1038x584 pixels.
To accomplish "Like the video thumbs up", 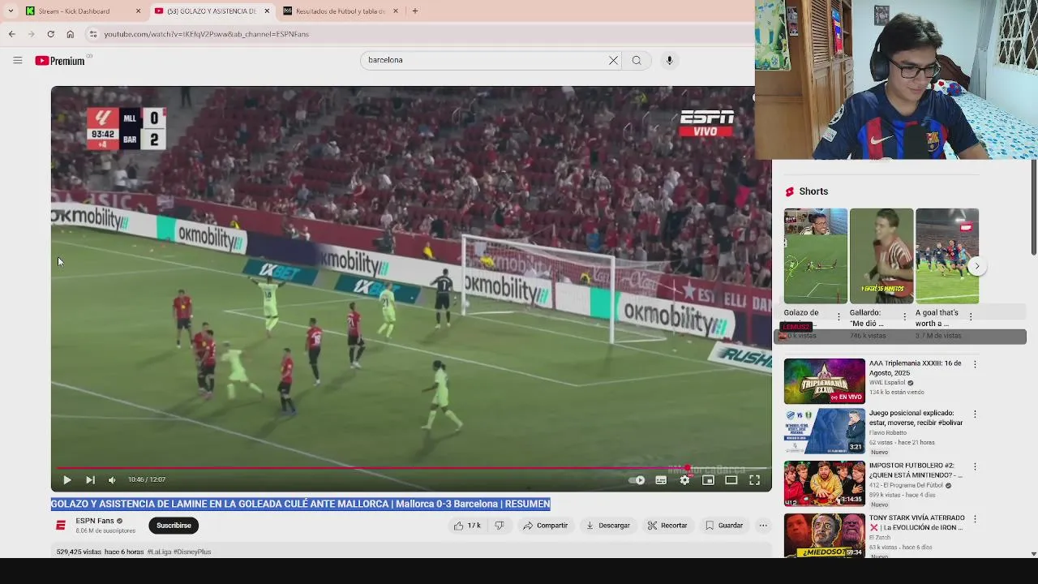I will [467, 526].
